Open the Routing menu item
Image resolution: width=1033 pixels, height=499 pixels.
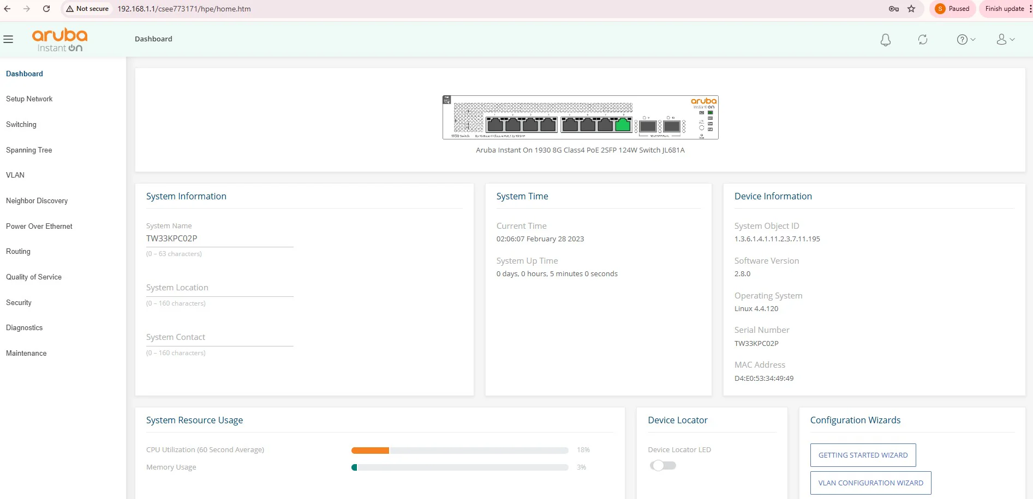click(x=18, y=251)
